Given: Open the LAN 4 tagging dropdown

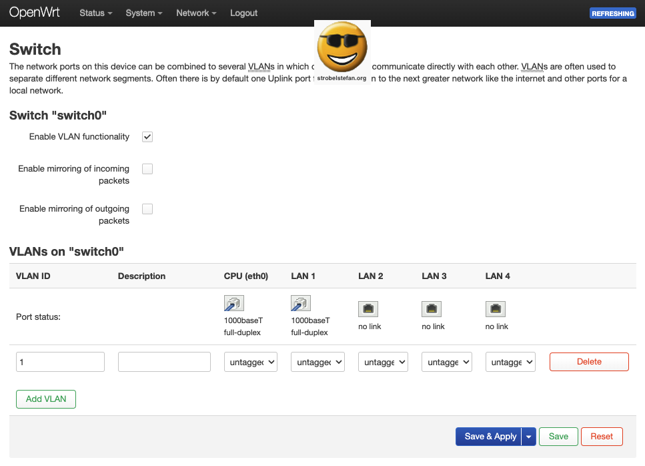Looking at the screenshot, I should (x=510, y=362).
